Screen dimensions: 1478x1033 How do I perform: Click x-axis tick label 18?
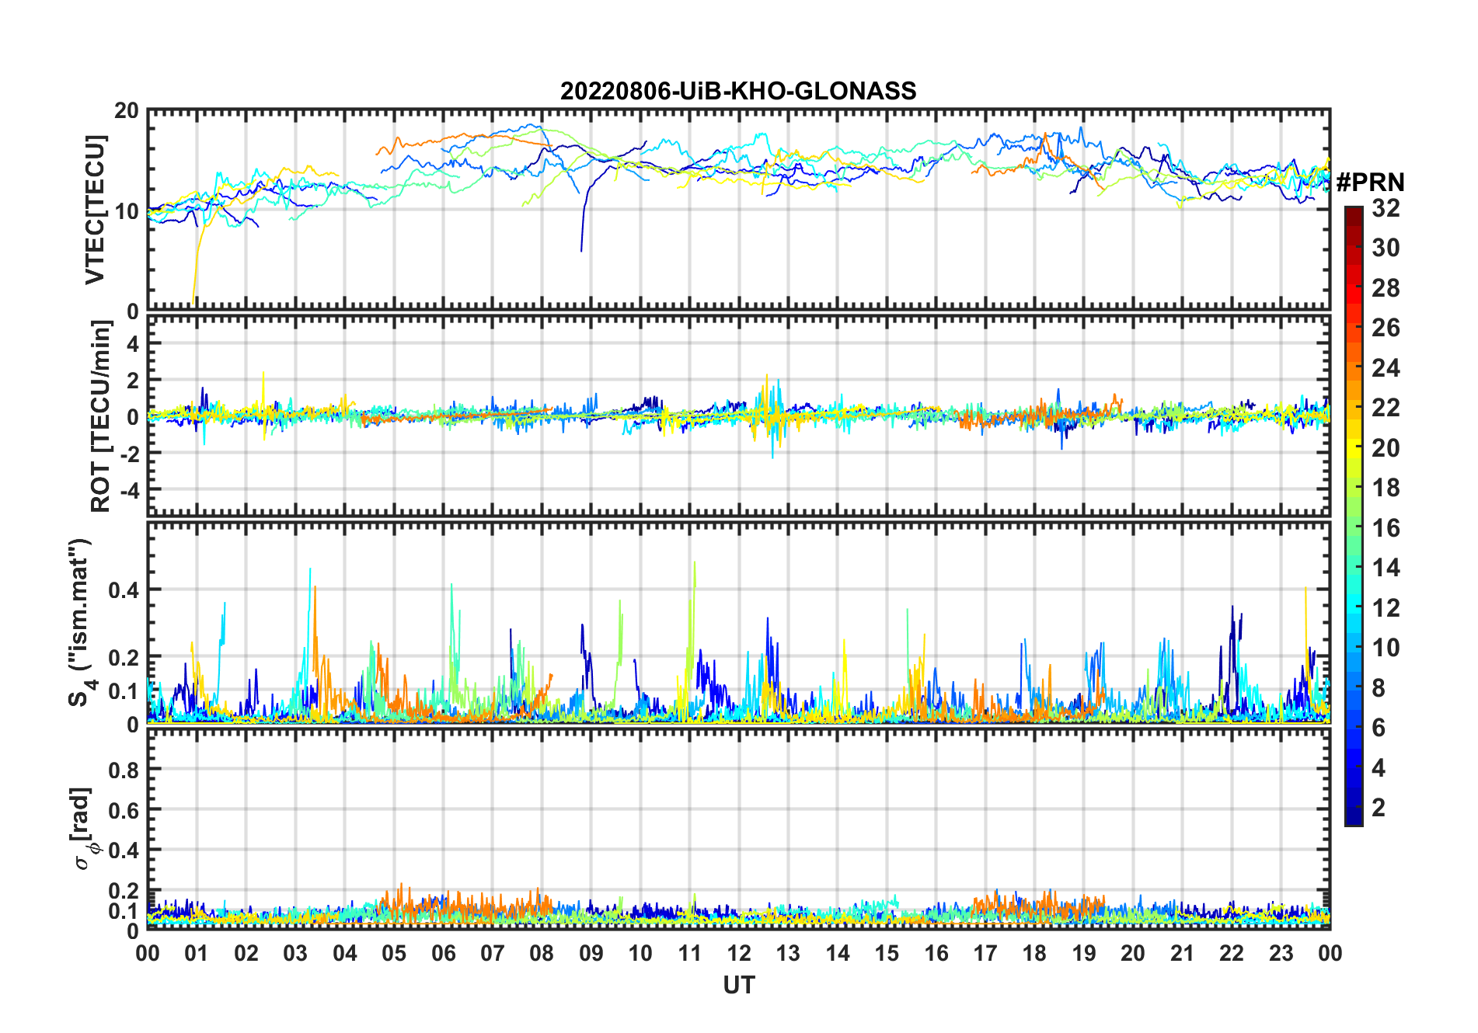(1034, 953)
